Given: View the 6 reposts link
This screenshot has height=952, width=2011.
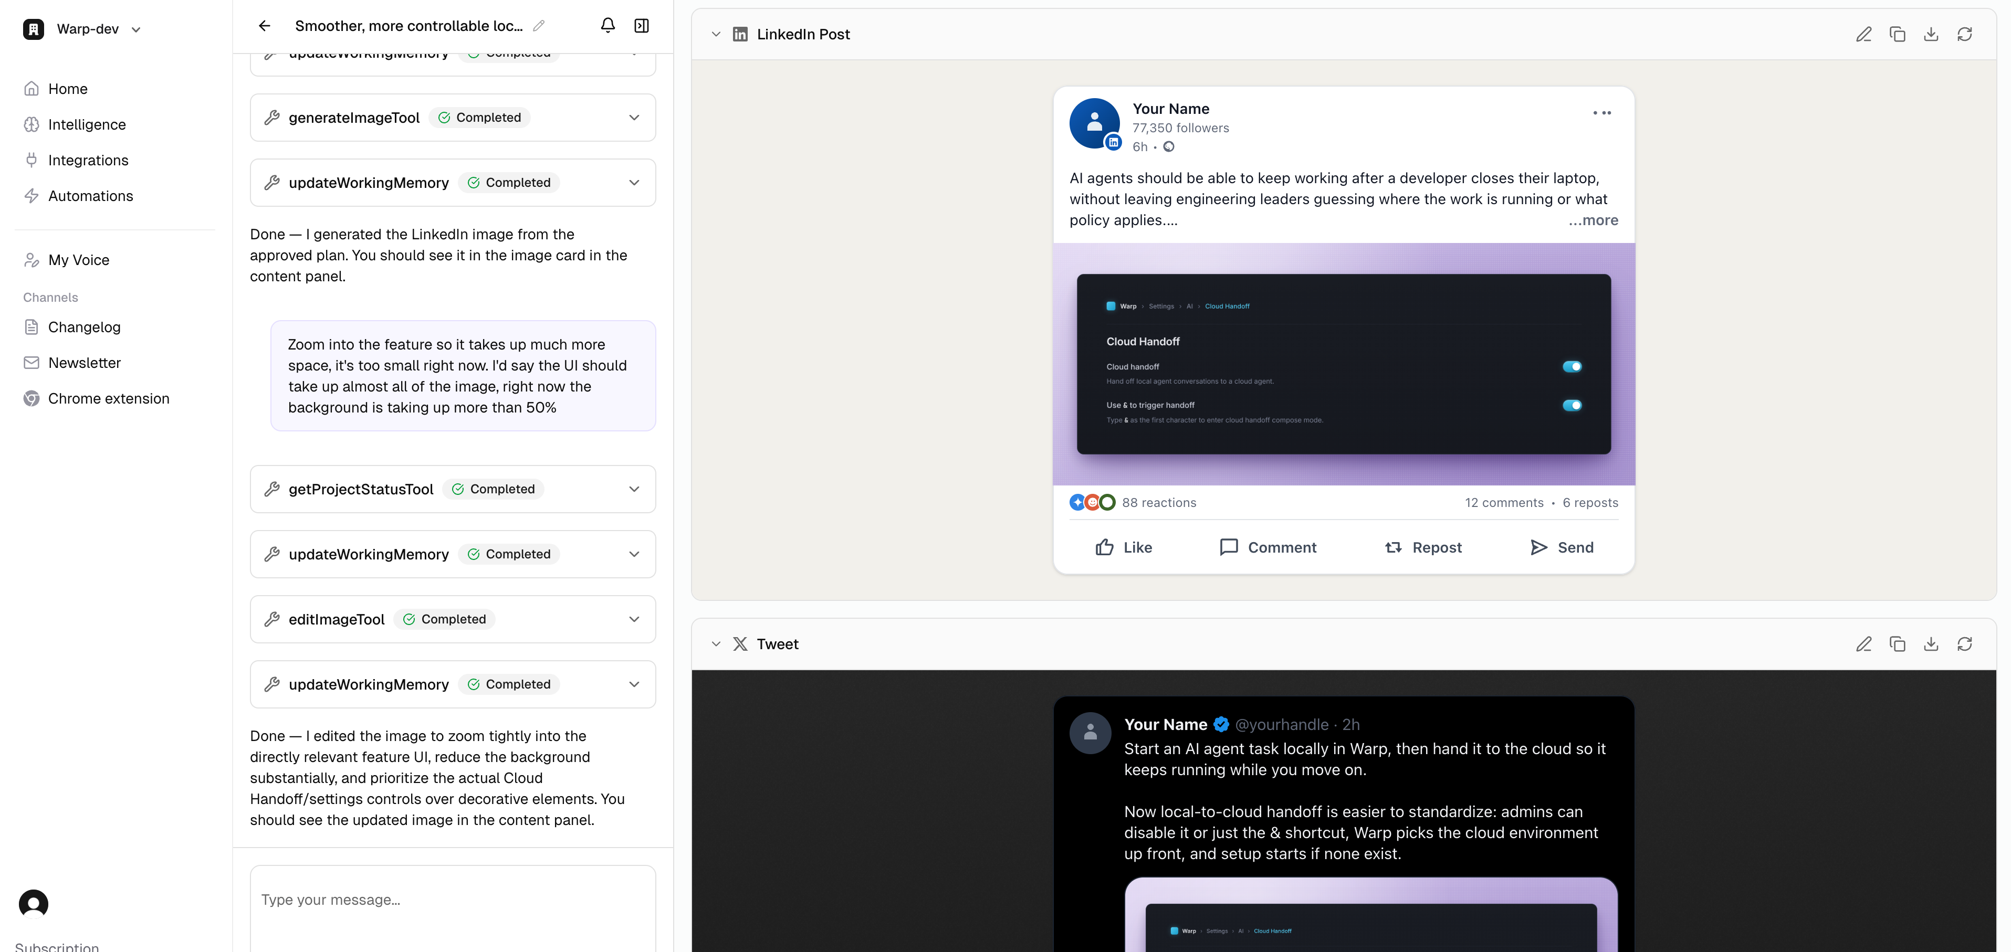Looking at the screenshot, I should point(1590,503).
